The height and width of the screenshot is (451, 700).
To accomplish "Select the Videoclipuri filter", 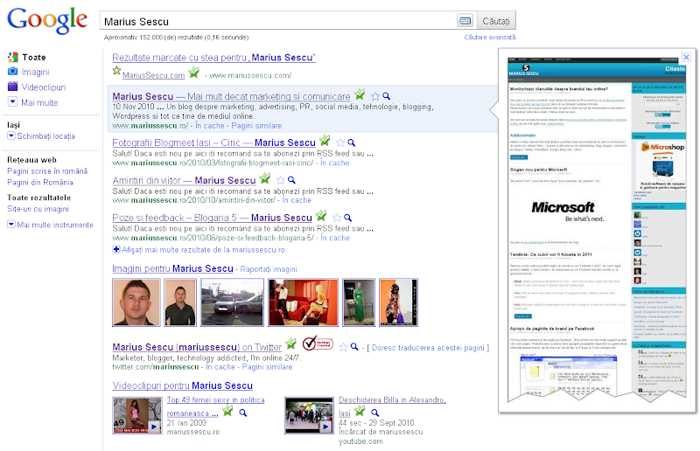I will (x=44, y=87).
